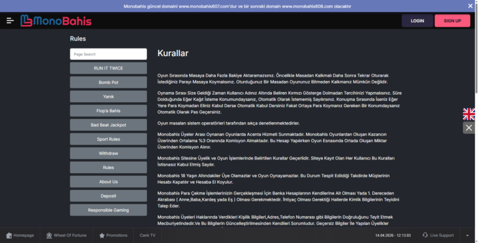This screenshot has height=243, width=478.
Task: Open Bad Beat Jackpot section
Action: [108, 125]
